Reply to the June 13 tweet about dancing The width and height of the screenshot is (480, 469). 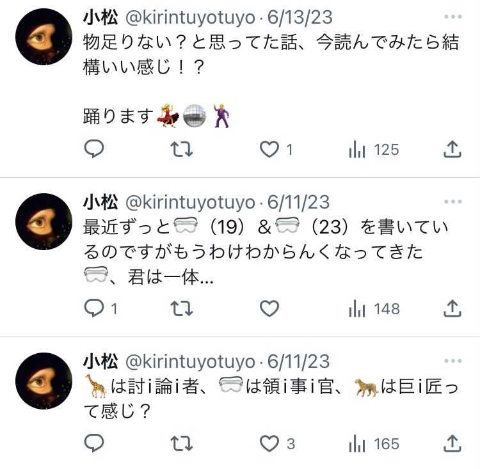[94, 149]
